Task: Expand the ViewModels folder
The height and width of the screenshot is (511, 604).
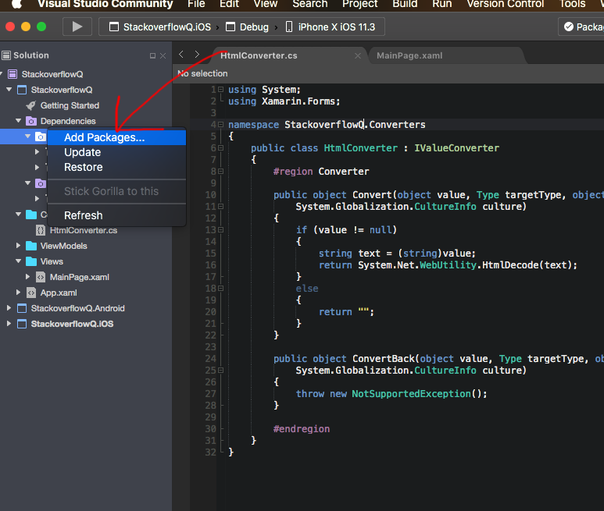Action: (19, 246)
